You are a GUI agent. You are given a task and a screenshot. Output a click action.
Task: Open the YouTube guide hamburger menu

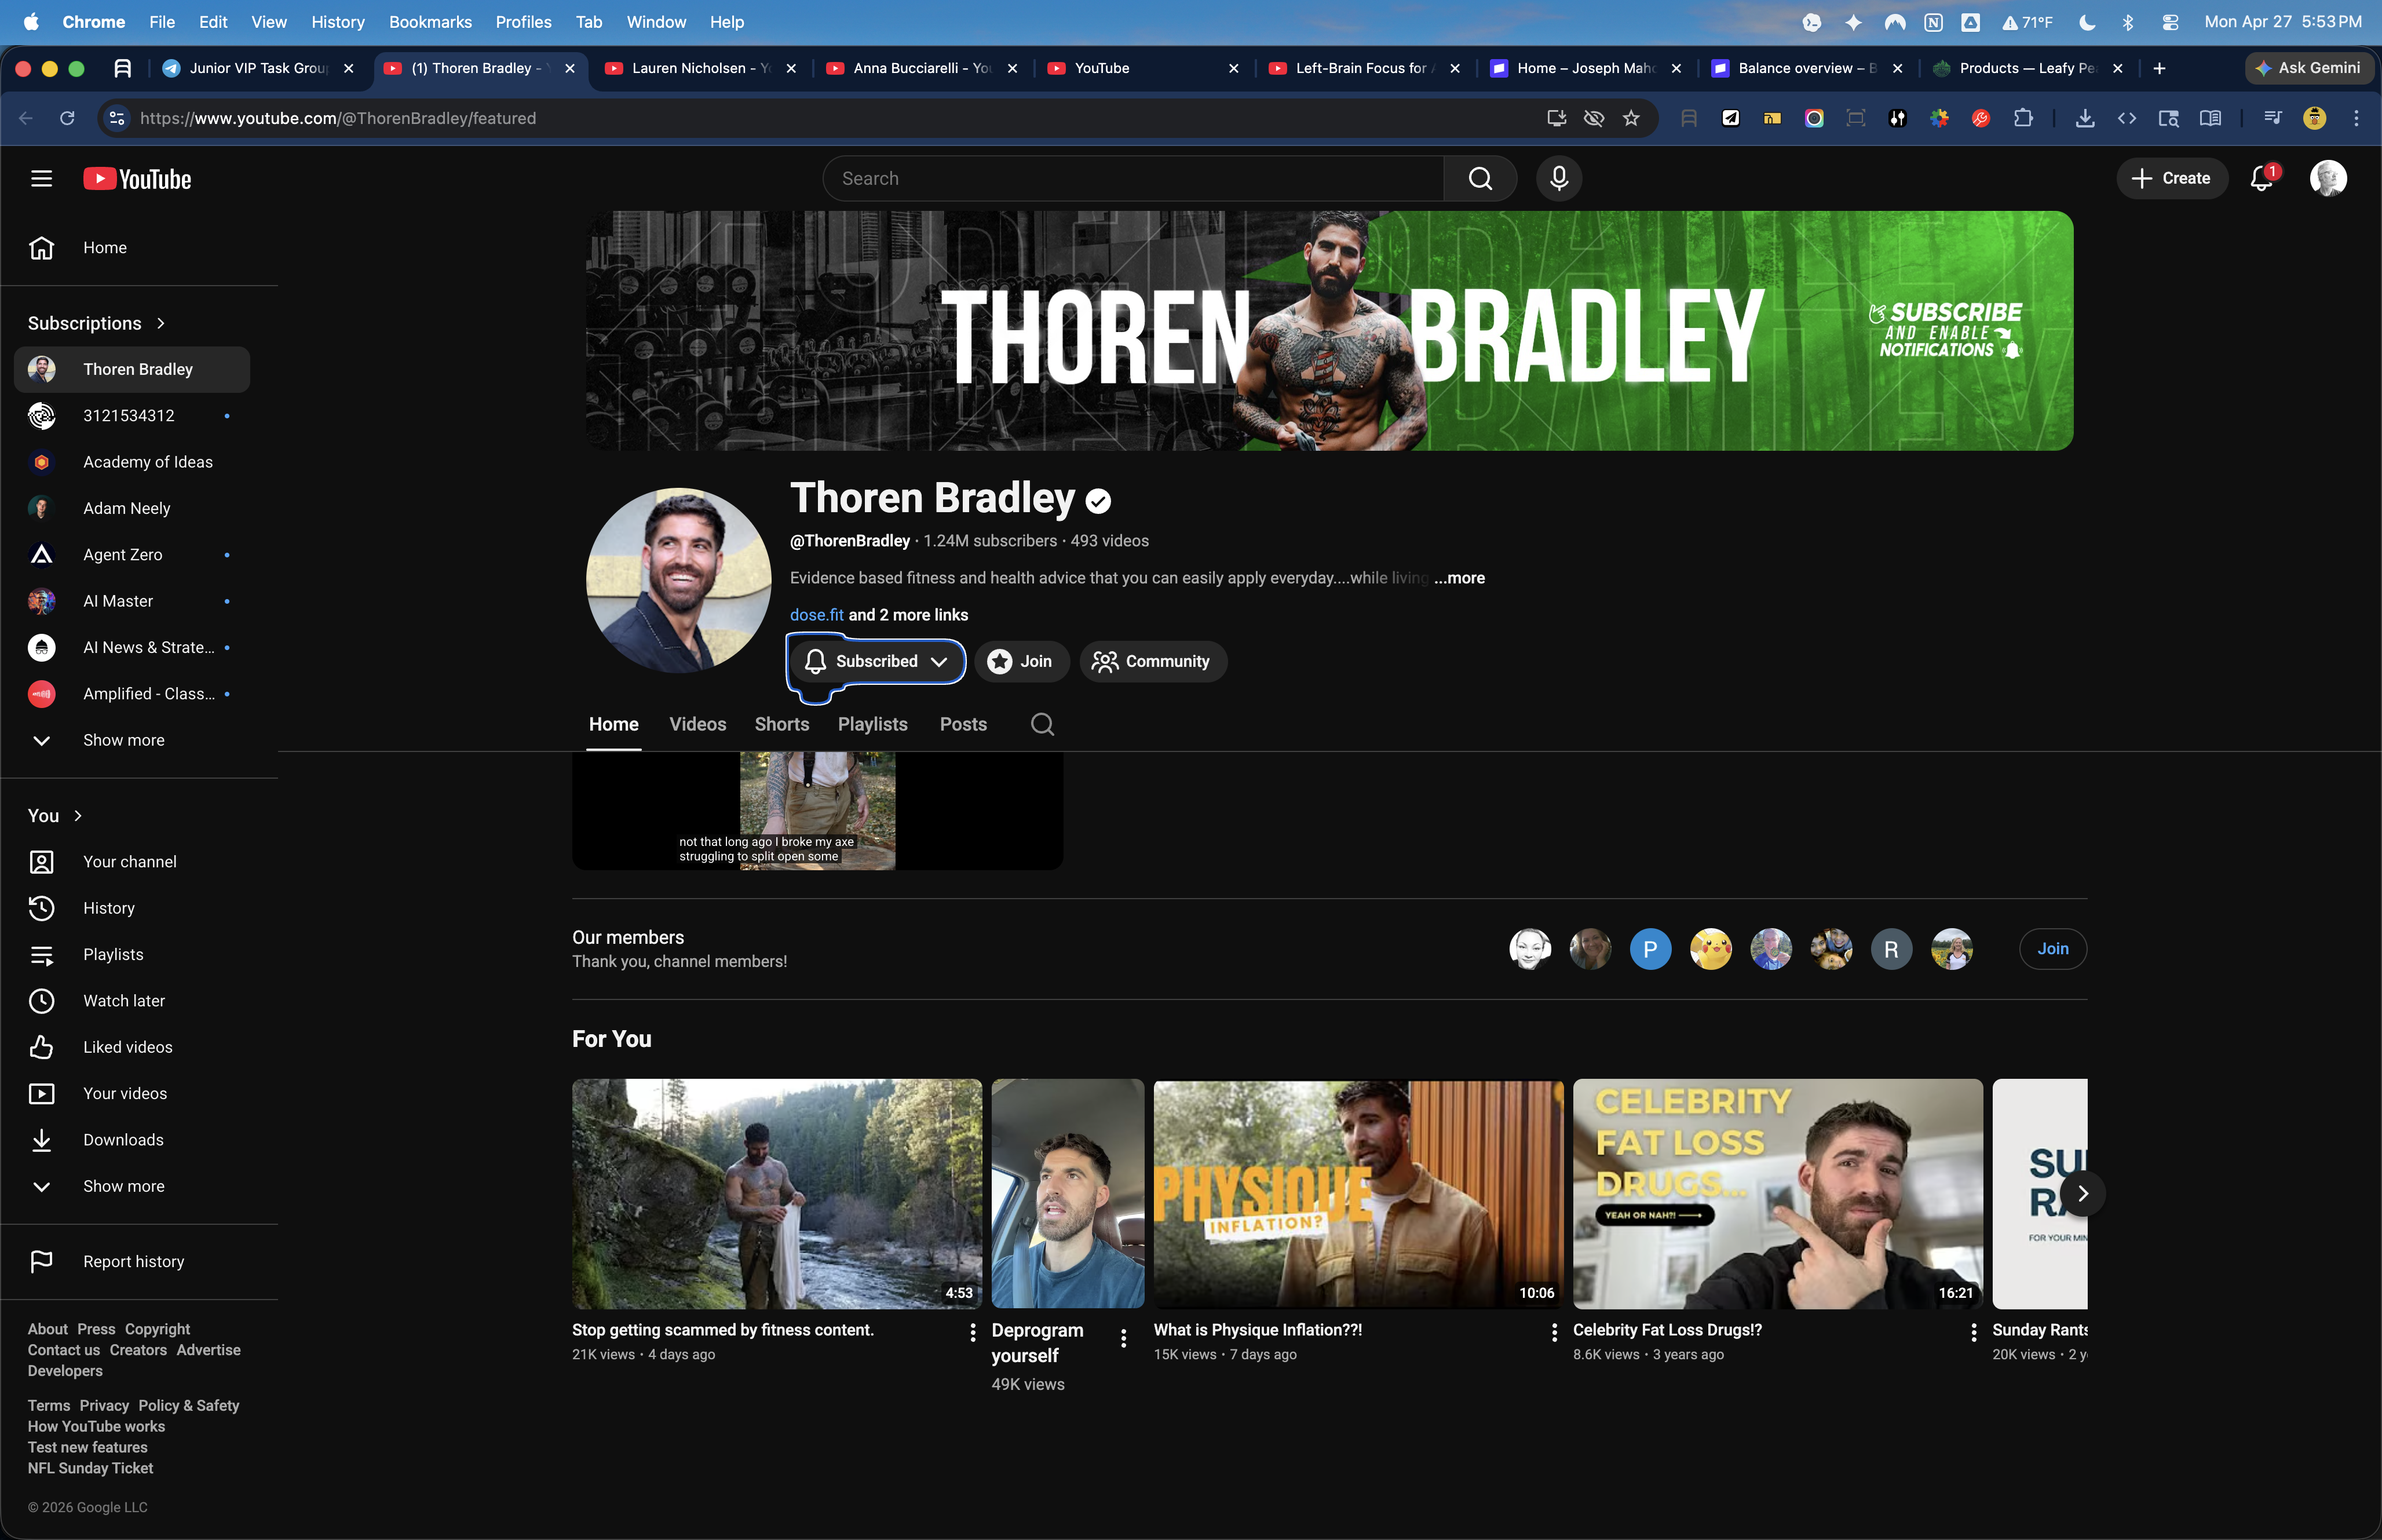click(41, 179)
